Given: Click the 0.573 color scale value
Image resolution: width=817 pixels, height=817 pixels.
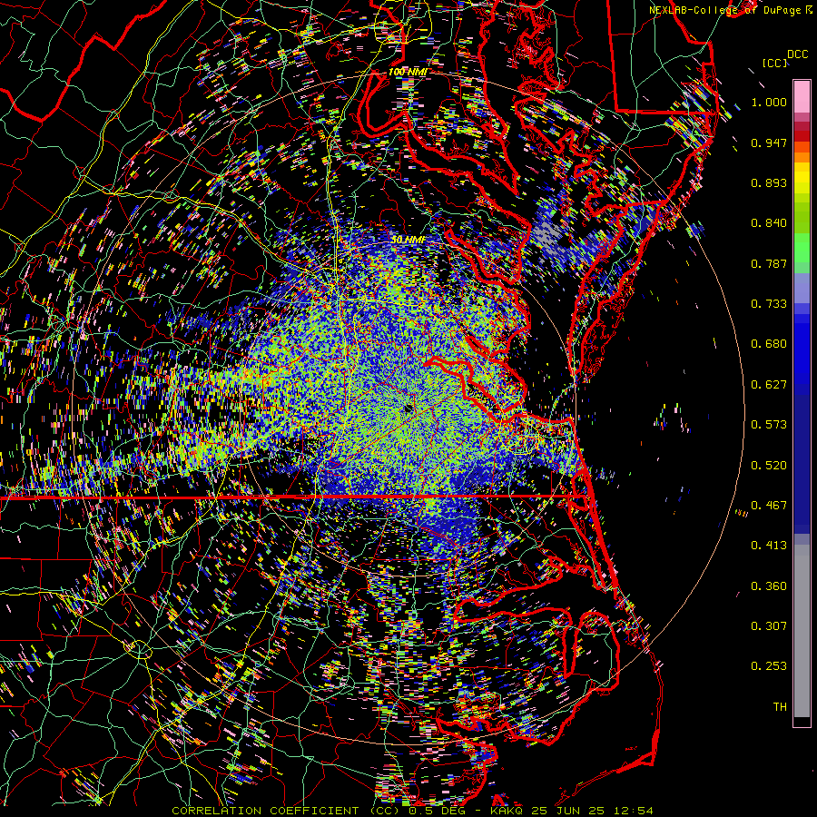Looking at the screenshot, I should 769,425.
